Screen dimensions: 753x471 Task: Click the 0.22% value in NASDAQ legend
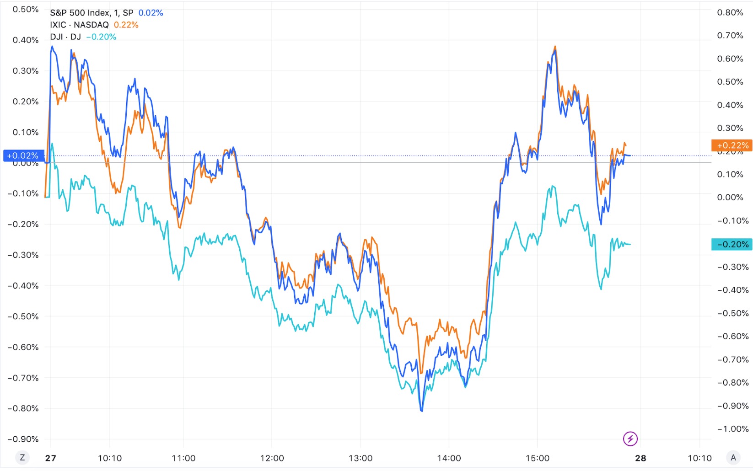(x=126, y=25)
